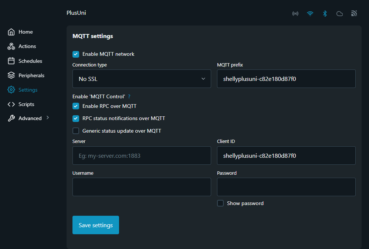
Task: Click the Schedules calendar icon
Action: pos(11,61)
